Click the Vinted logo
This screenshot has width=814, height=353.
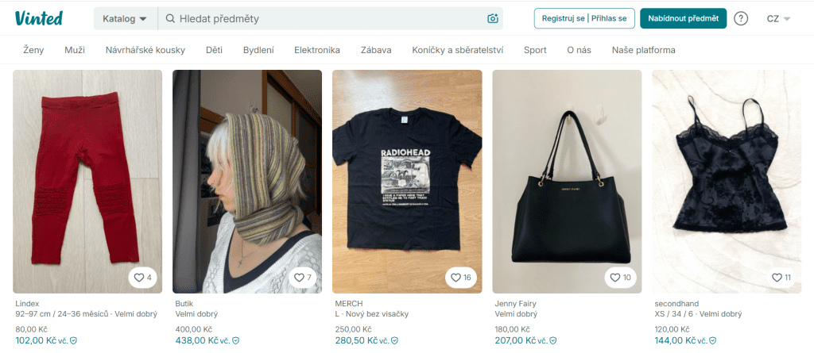pos(38,17)
